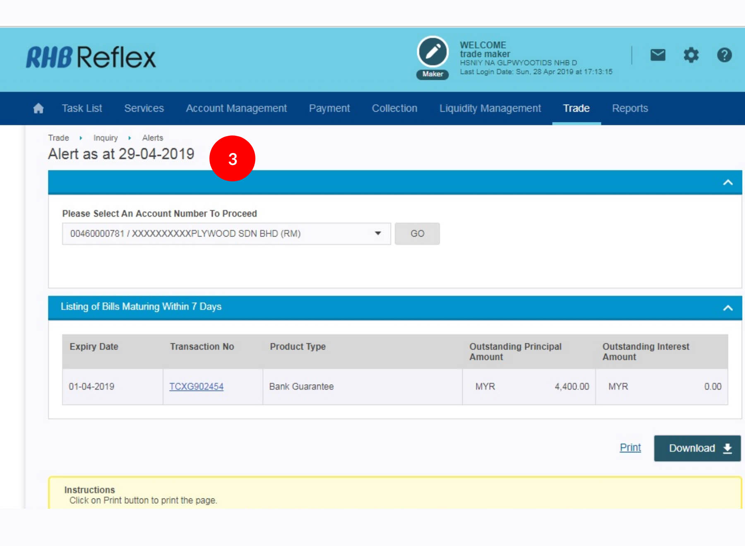745x546 pixels.
Task: Click the home icon in navigation bar
Action: click(38, 108)
